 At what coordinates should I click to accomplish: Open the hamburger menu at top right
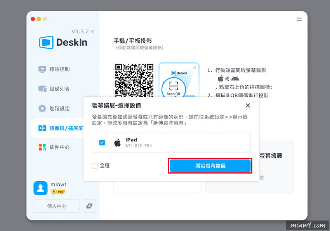tap(299, 19)
